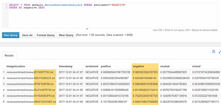Screen dimensions: 221x105
Task: Click mixed value 0.01121973432600498
Action: click(x=206, y=72)
